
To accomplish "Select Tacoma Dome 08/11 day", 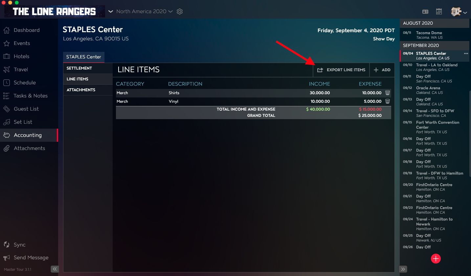I will pos(435,35).
